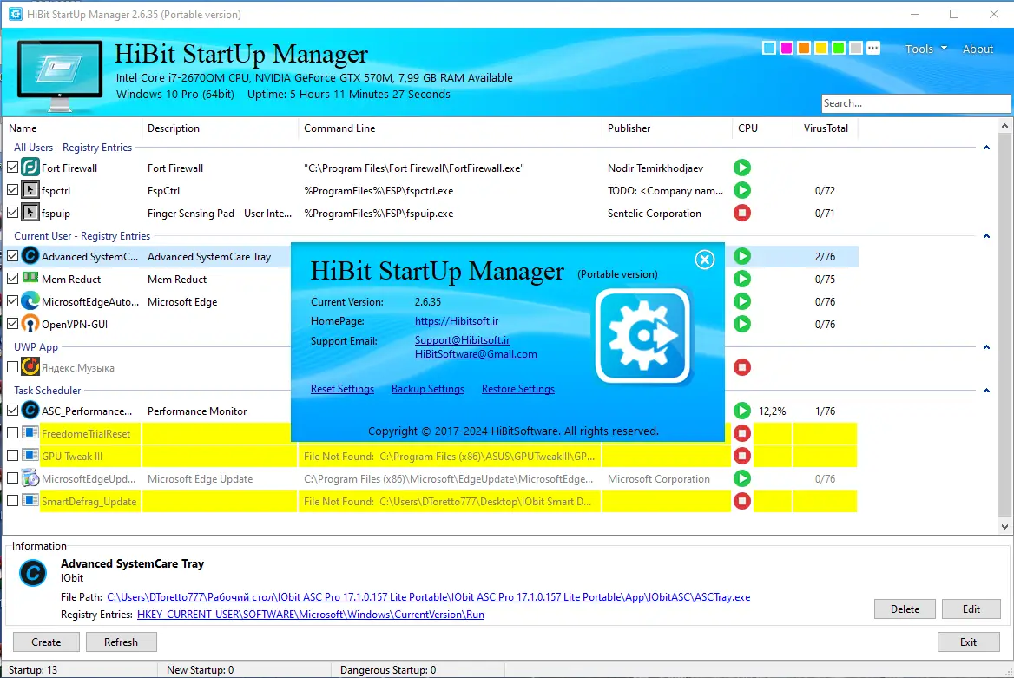Click green running status icon for Fort Firewall
Screen dimensions: 1014x678
pos(742,168)
